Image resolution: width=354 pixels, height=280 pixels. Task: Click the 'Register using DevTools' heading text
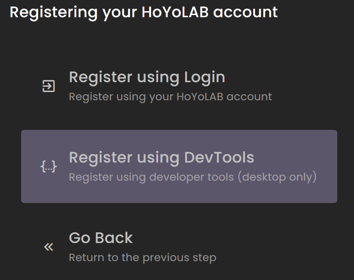(x=161, y=157)
